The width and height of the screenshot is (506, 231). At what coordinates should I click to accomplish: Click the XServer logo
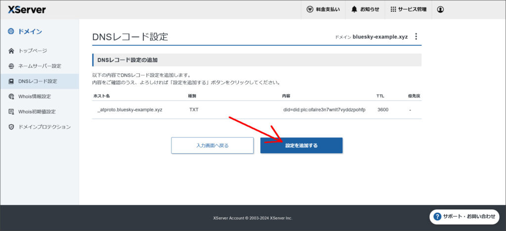[27, 10]
